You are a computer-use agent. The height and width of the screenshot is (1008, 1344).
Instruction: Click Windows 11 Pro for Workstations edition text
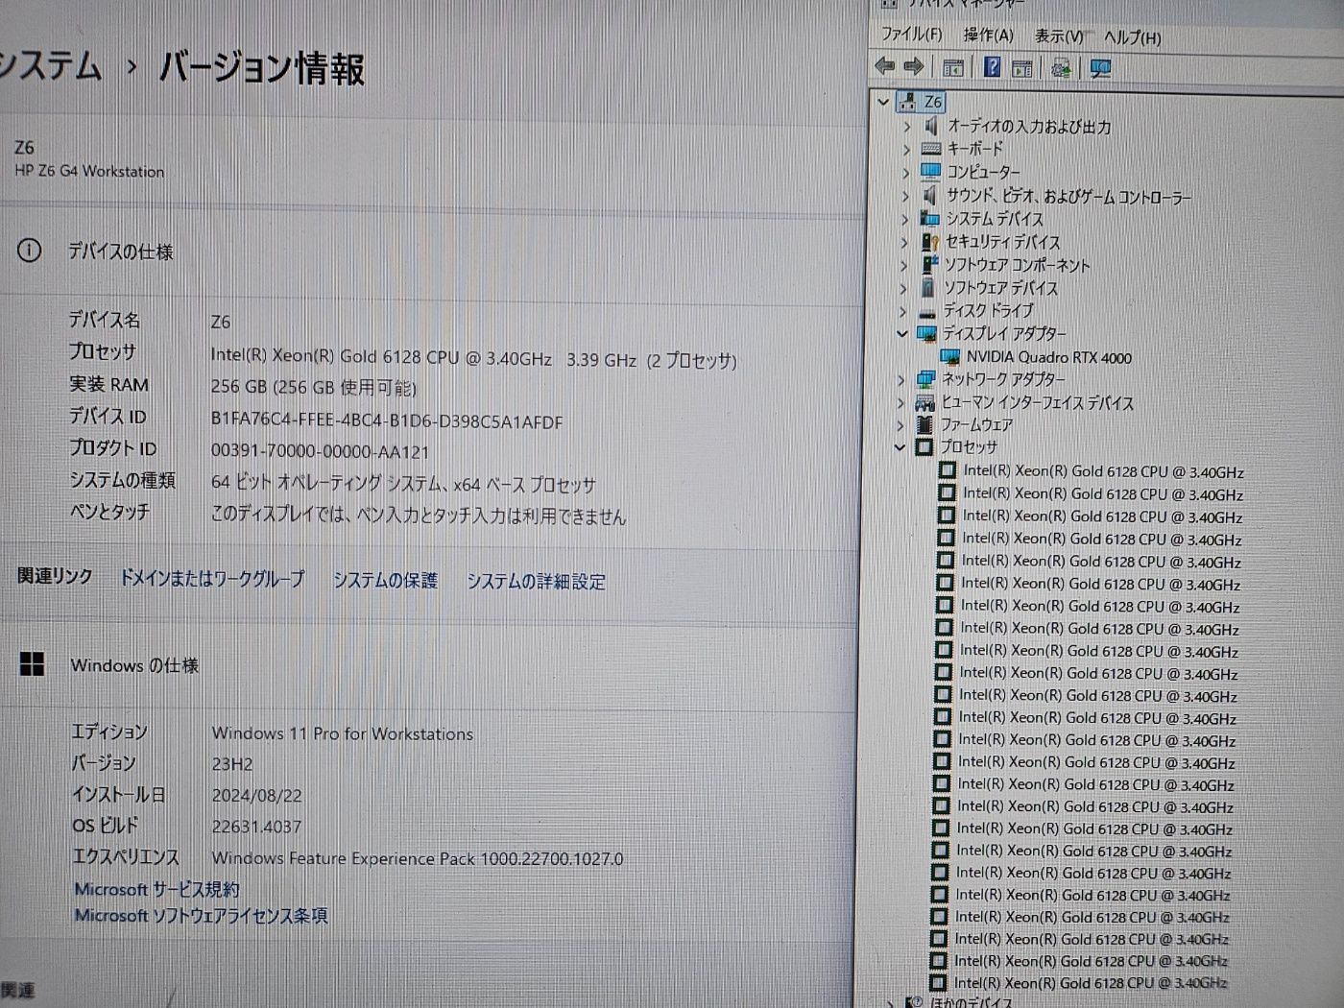[343, 733]
